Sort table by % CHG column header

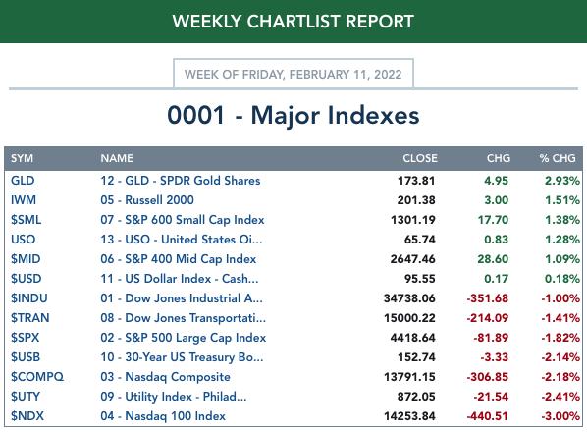pos(558,158)
